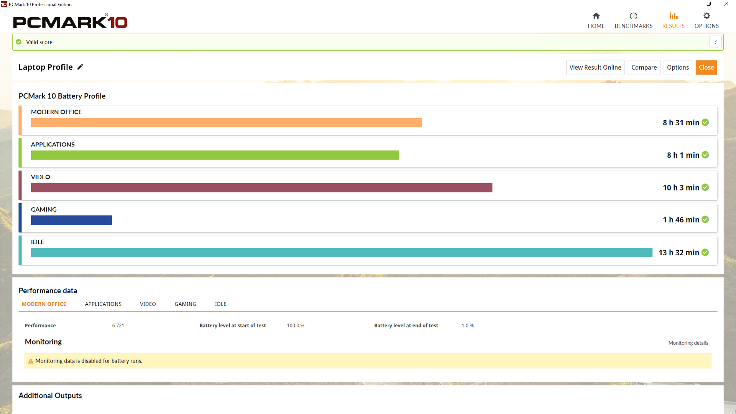This screenshot has width=736, height=414.
Task: Open the Idle performance data tab
Action: 220,304
